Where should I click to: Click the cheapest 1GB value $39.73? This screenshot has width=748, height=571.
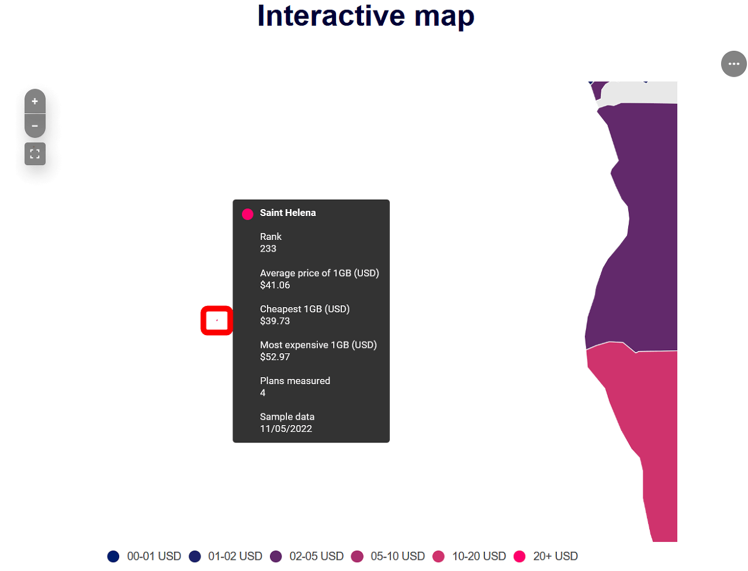(x=275, y=321)
